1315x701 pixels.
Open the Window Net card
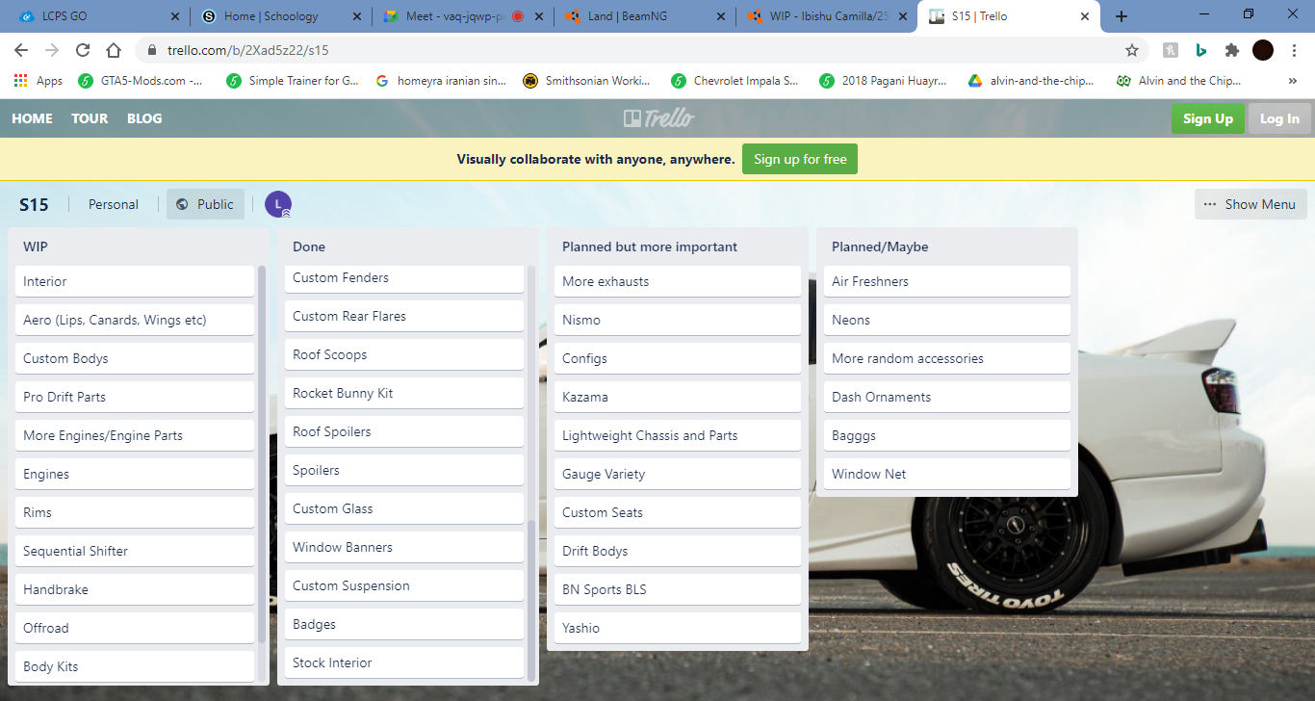click(947, 474)
